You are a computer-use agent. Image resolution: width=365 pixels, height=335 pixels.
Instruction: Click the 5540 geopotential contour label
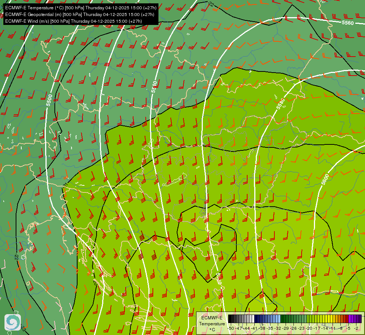pyautogui.click(x=154, y=87)
